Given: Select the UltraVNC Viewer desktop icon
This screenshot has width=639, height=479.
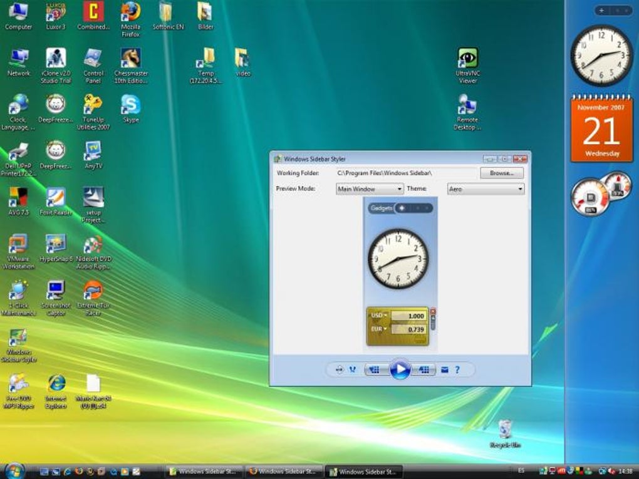Looking at the screenshot, I should coord(467,66).
